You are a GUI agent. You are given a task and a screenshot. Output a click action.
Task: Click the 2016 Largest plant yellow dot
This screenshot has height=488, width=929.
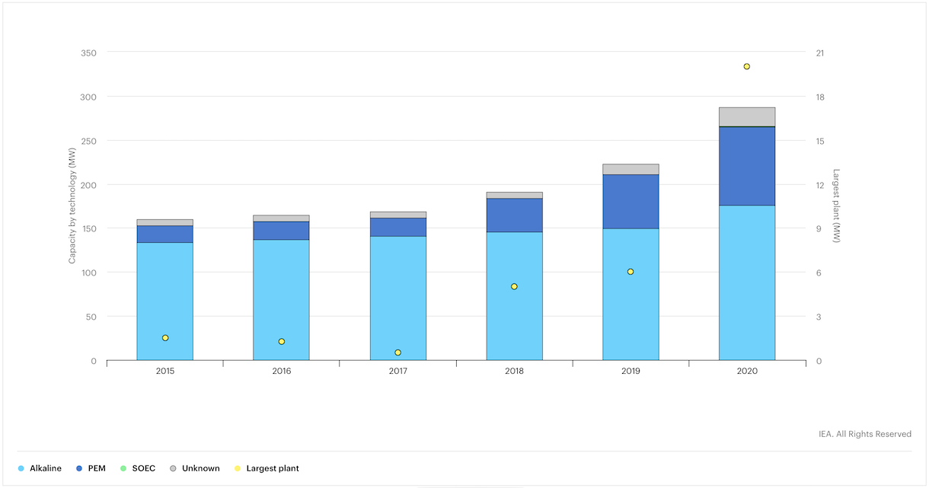point(281,342)
